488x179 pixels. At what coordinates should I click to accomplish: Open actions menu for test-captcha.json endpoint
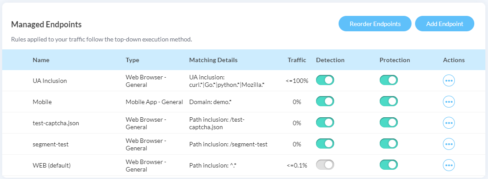click(x=449, y=123)
